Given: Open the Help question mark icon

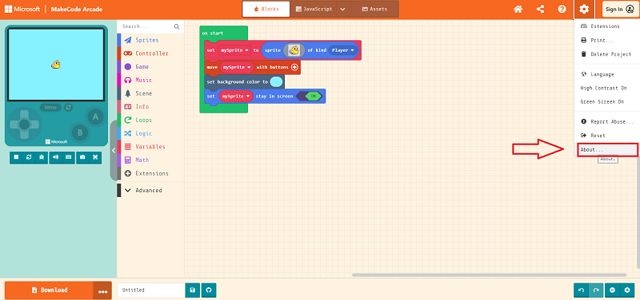Looking at the screenshot, I should (x=562, y=9).
